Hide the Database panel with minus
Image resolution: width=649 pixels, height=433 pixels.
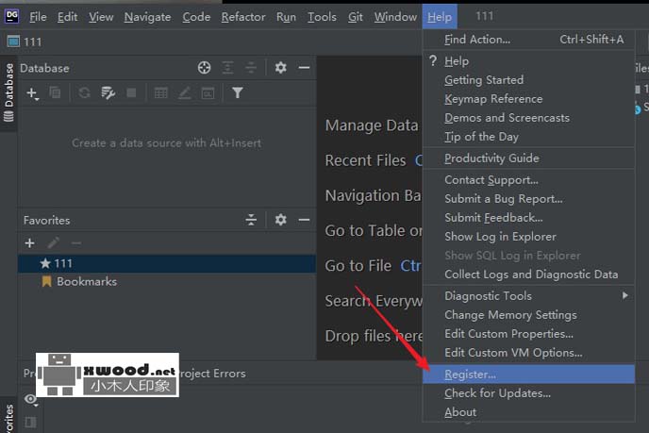coord(304,68)
